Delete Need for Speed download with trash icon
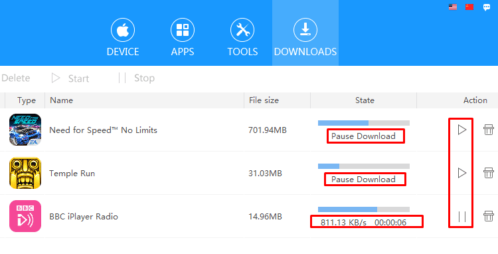The height and width of the screenshot is (254, 498). point(489,130)
